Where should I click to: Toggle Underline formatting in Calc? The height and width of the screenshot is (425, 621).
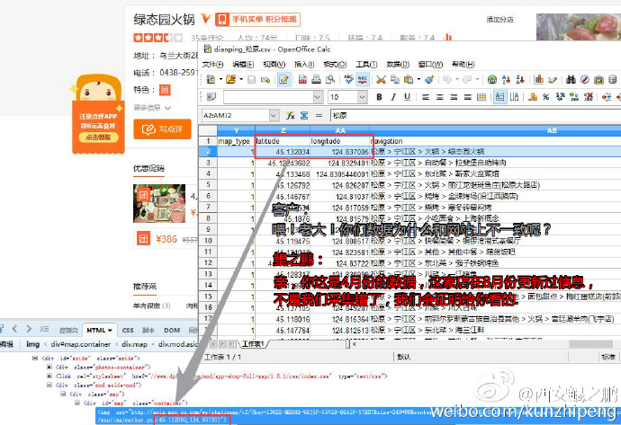[407, 97]
